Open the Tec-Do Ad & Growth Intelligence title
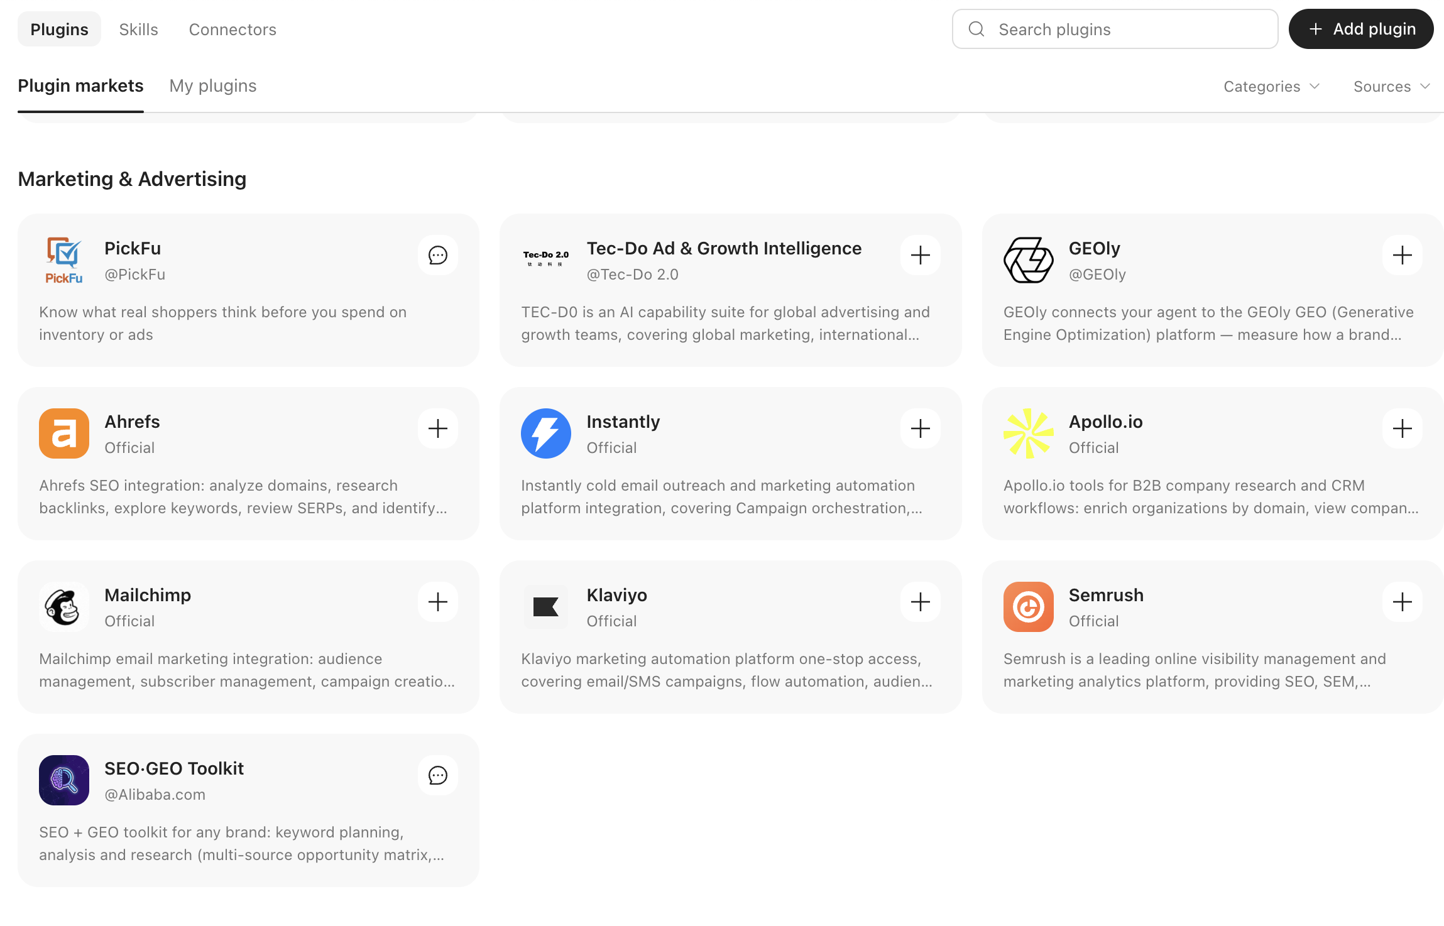The image size is (1444, 926). pyautogui.click(x=724, y=248)
